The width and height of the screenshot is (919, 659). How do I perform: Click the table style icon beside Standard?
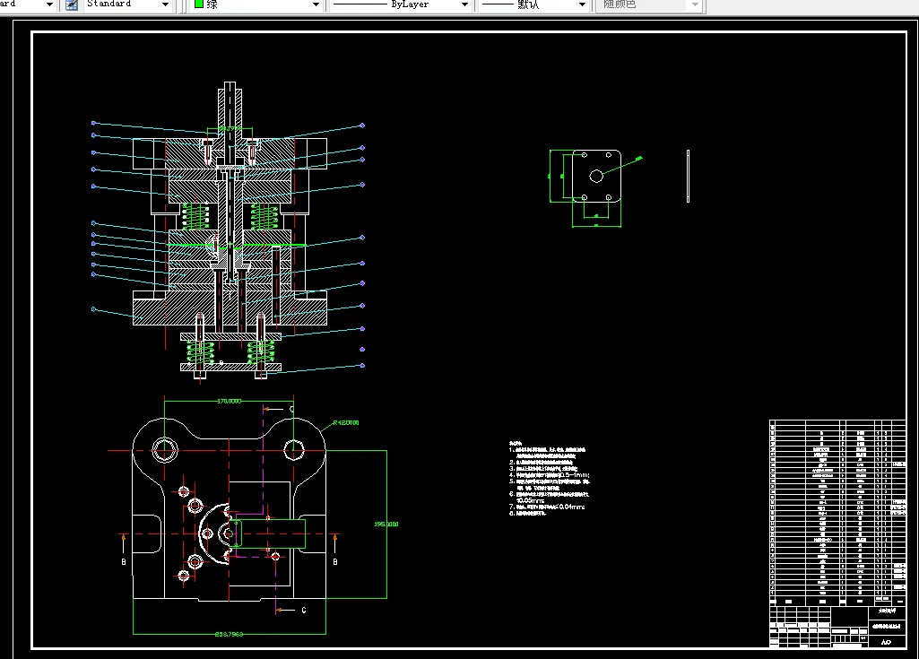click(x=72, y=4)
